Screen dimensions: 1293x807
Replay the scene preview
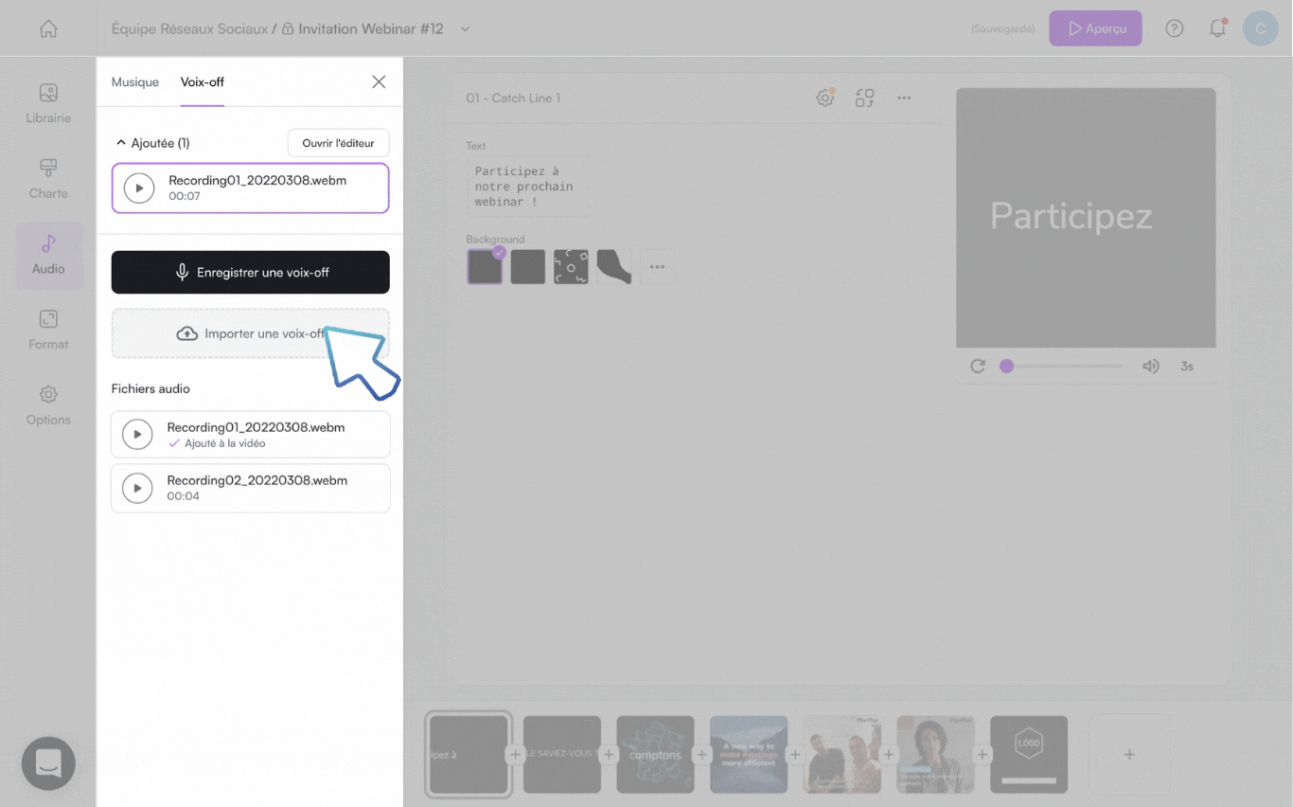point(978,366)
